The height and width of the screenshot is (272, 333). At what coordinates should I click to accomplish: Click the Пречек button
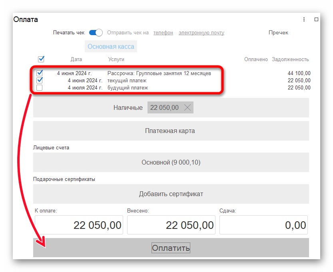point(278,33)
